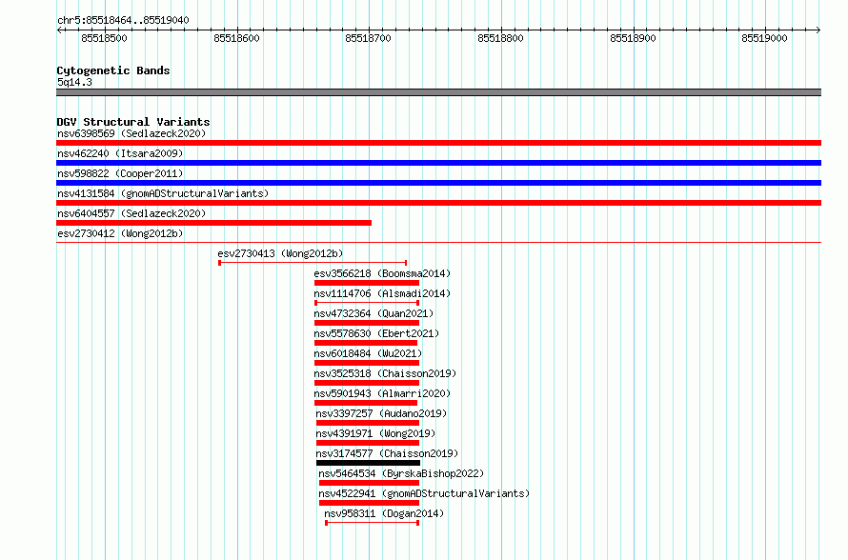The image size is (848, 560).
Task: Click red bar under nsv4522941 gnomAD
Action: (370, 503)
